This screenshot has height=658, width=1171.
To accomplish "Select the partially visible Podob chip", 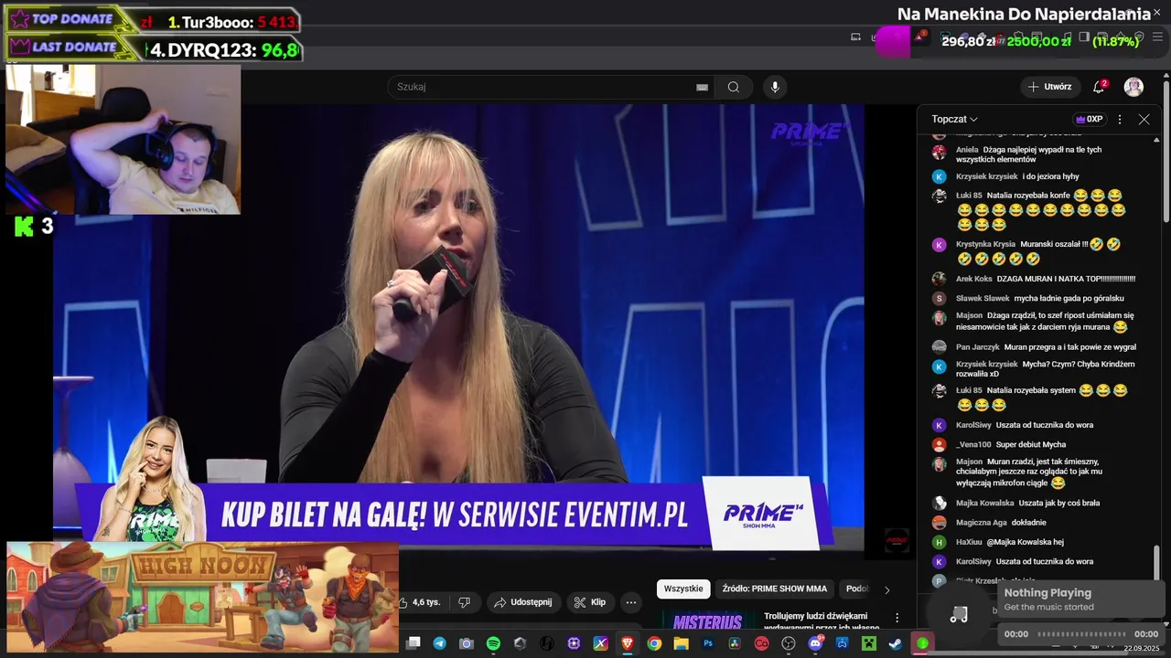I will pyautogui.click(x=856, y=589).
